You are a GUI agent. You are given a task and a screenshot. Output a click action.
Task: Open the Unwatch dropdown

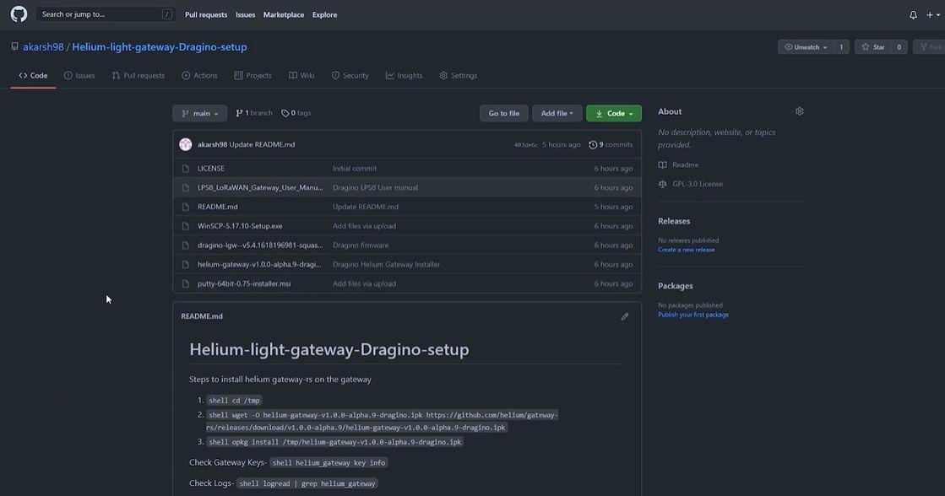point(805,47)
